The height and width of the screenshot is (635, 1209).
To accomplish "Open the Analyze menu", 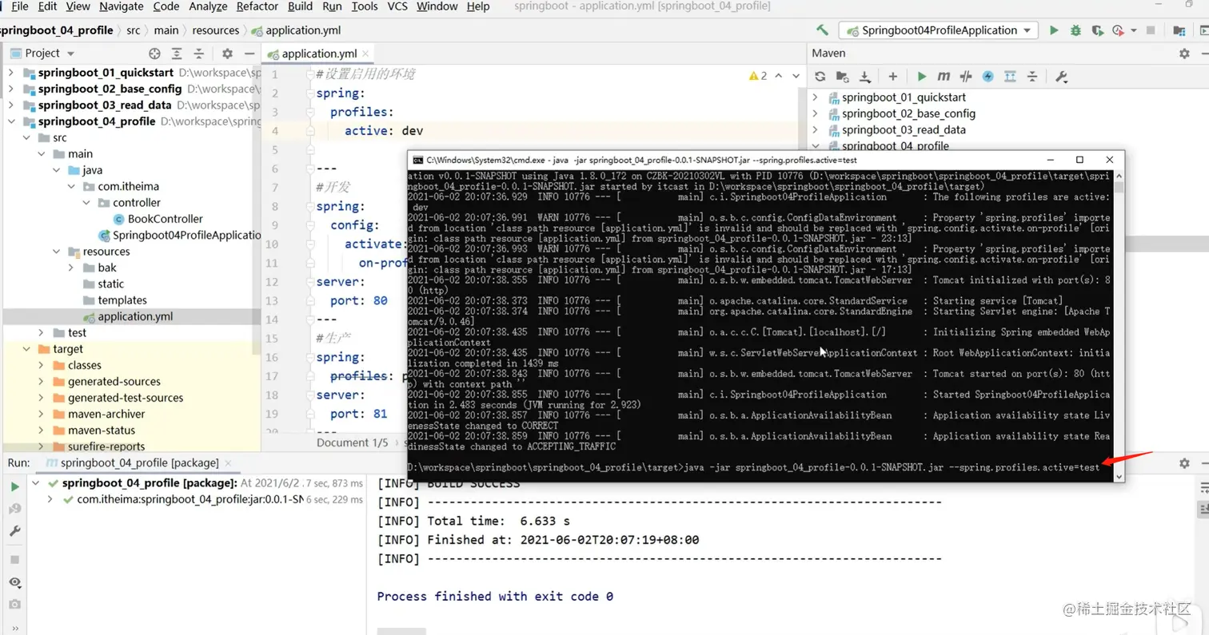I will tap(207, 6).
